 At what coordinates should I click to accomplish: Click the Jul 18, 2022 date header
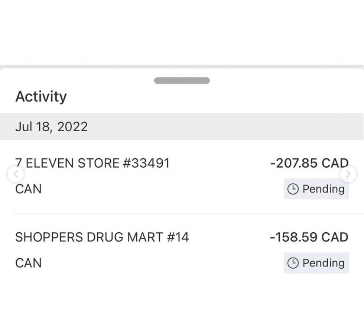(52, 127)
